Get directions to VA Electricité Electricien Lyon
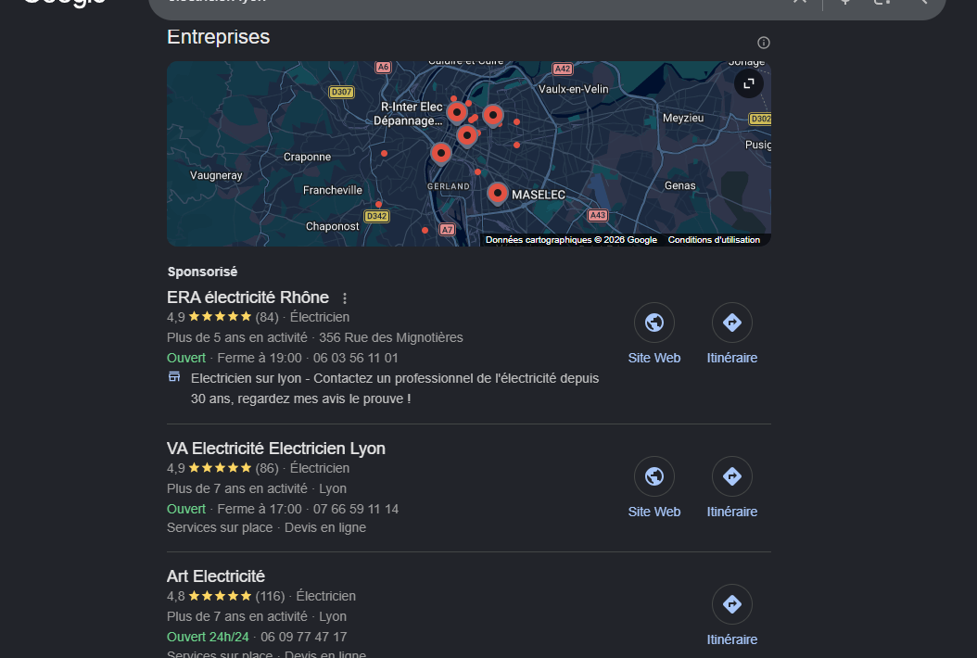Image resolution: width=977 pixels, height=658 pixels. click(x=732, y=476)
